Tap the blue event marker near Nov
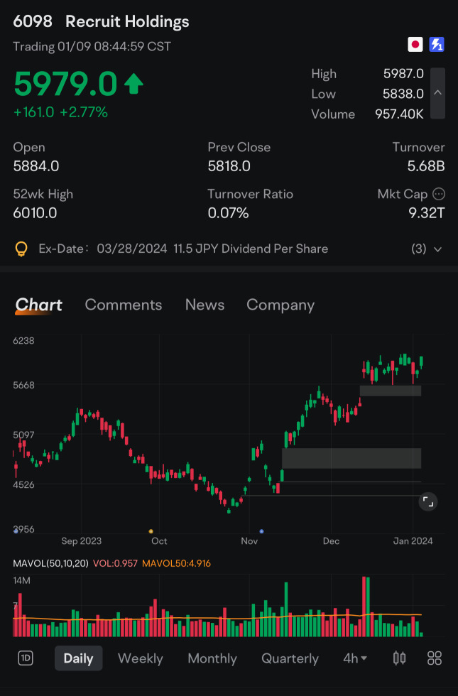 (x=261, y=531)
